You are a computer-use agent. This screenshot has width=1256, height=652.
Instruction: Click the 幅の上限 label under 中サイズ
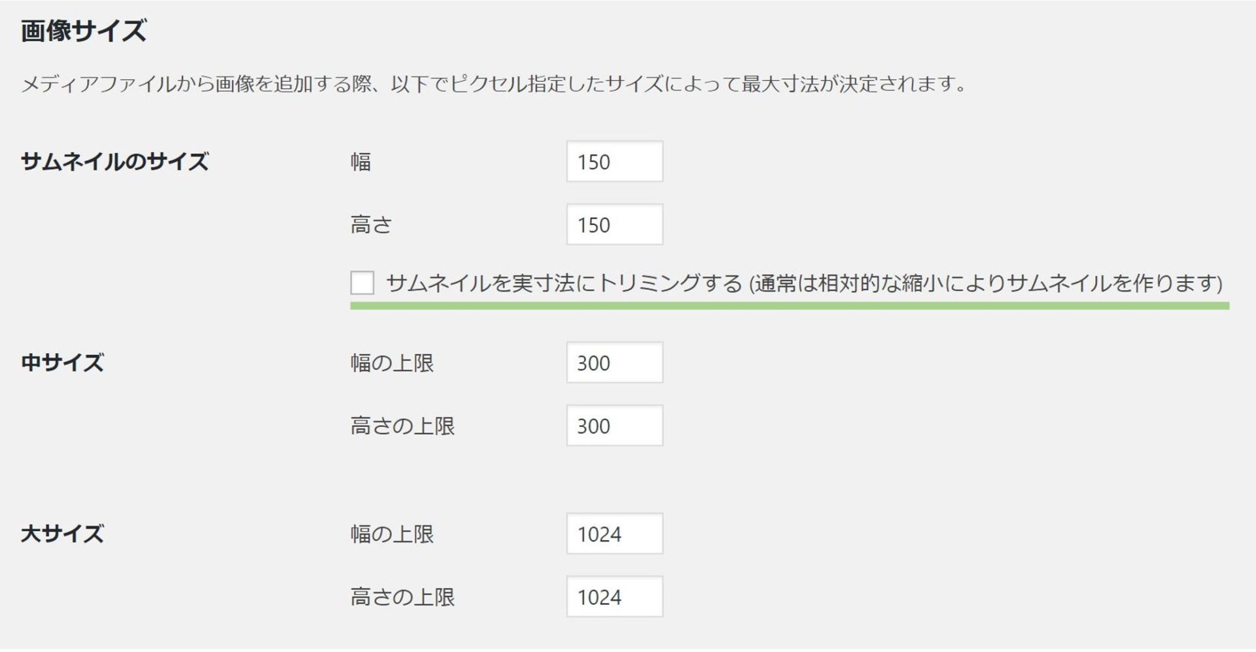[392, 363]
